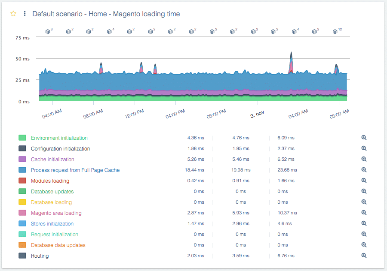Click the 08:00 PM axis label
The image size is (387, 271).
(x=216, y=114)
